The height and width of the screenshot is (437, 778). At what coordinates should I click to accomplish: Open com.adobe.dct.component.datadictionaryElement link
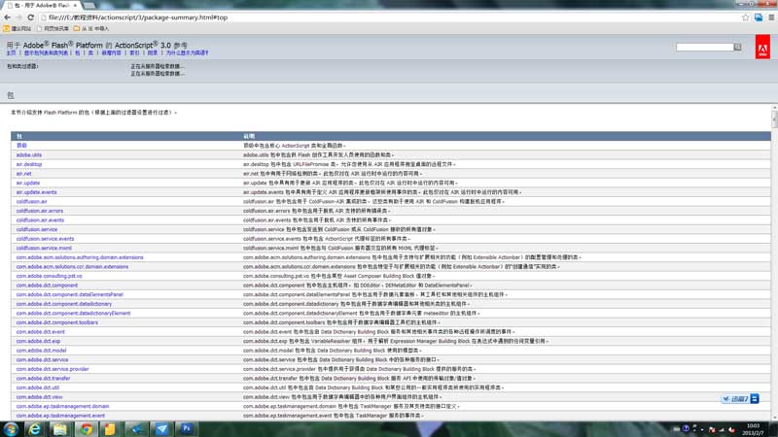(x=74, y=314)
